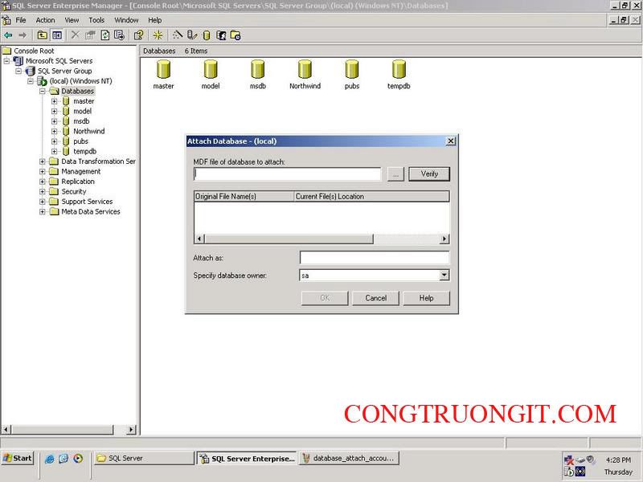Expand the Management folder node
This screenshot has height=482, width=643.
click(x=43, y=171)
